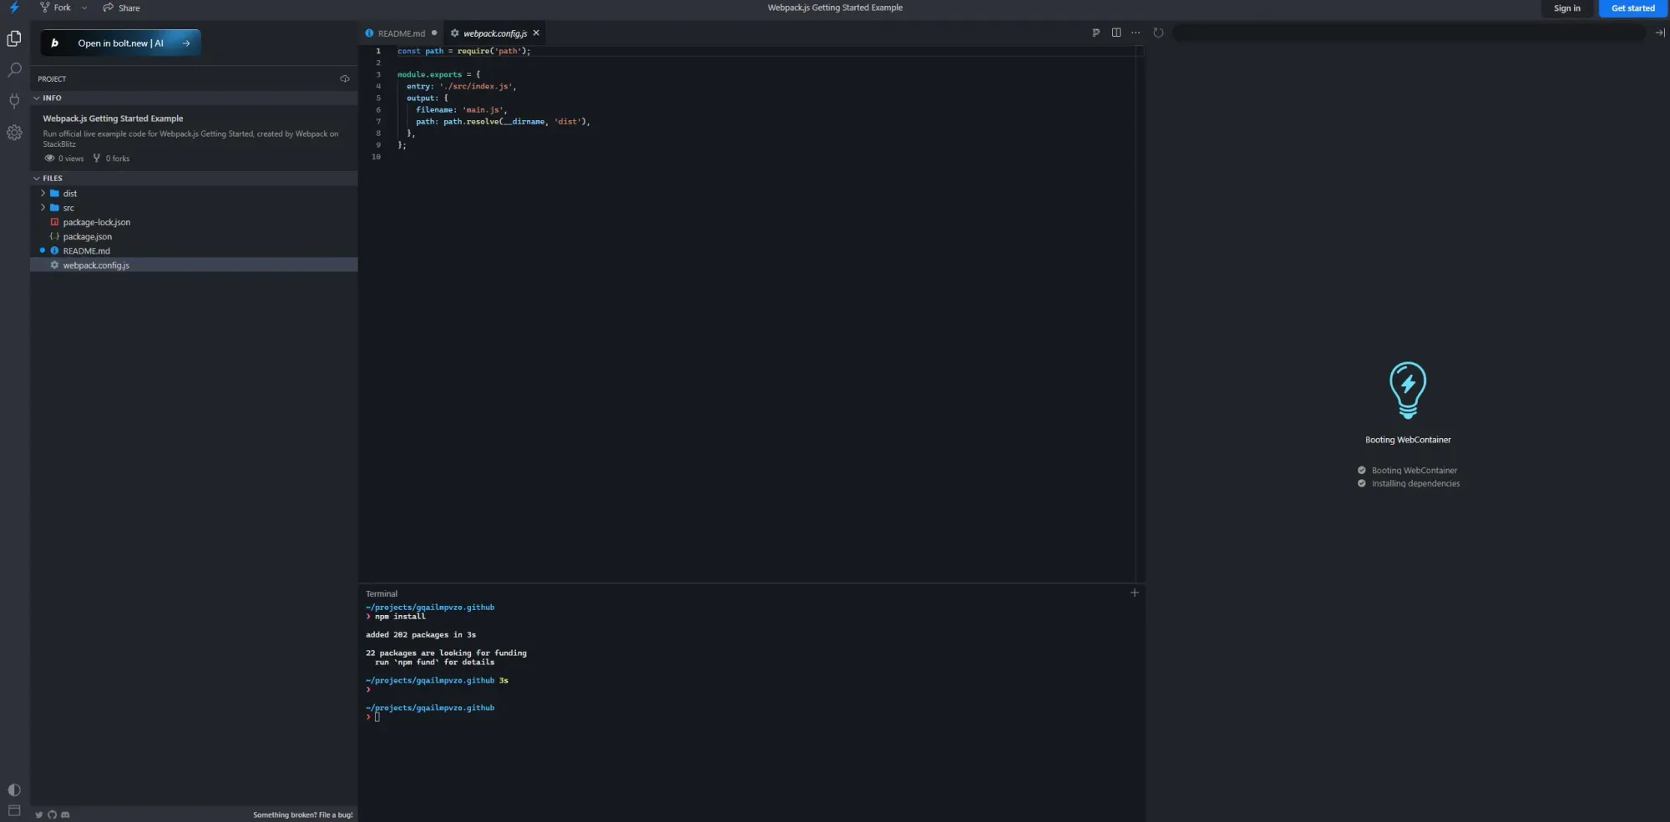Viewport: 1670px width, 822px height.
Task: Open the Fork dropdown arrow
Action: (84, 8)
